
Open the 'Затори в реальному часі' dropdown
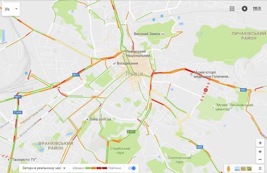click(x=44, y=168)
